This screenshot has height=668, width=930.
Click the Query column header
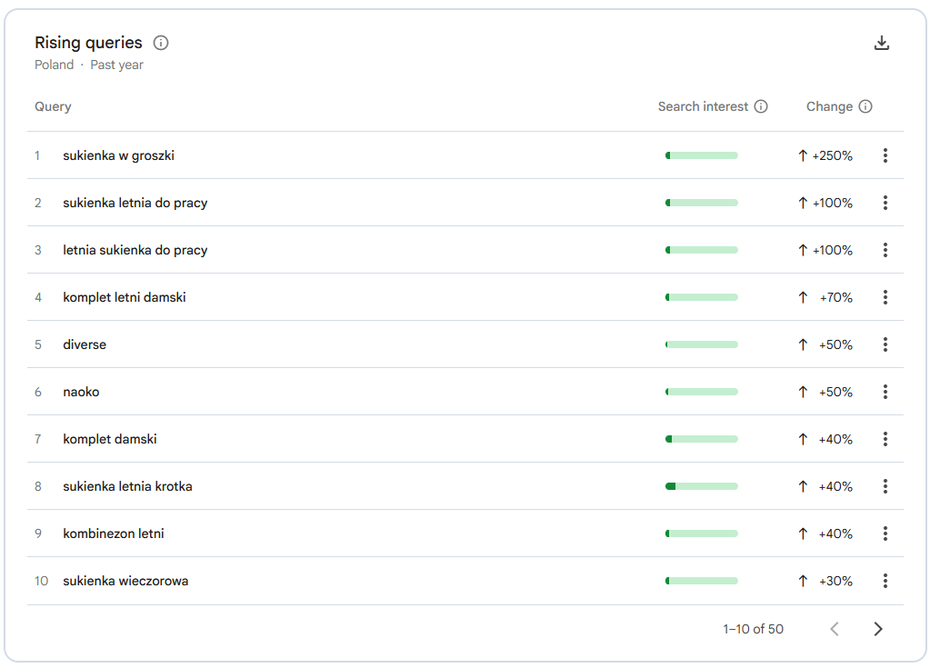(x=53, y=106)
